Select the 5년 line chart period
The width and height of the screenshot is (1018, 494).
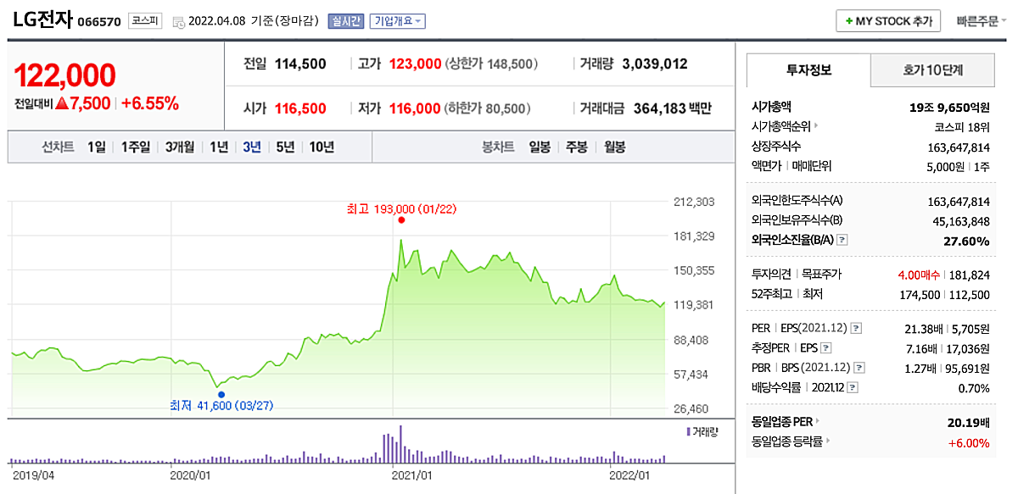click(285, 147)
